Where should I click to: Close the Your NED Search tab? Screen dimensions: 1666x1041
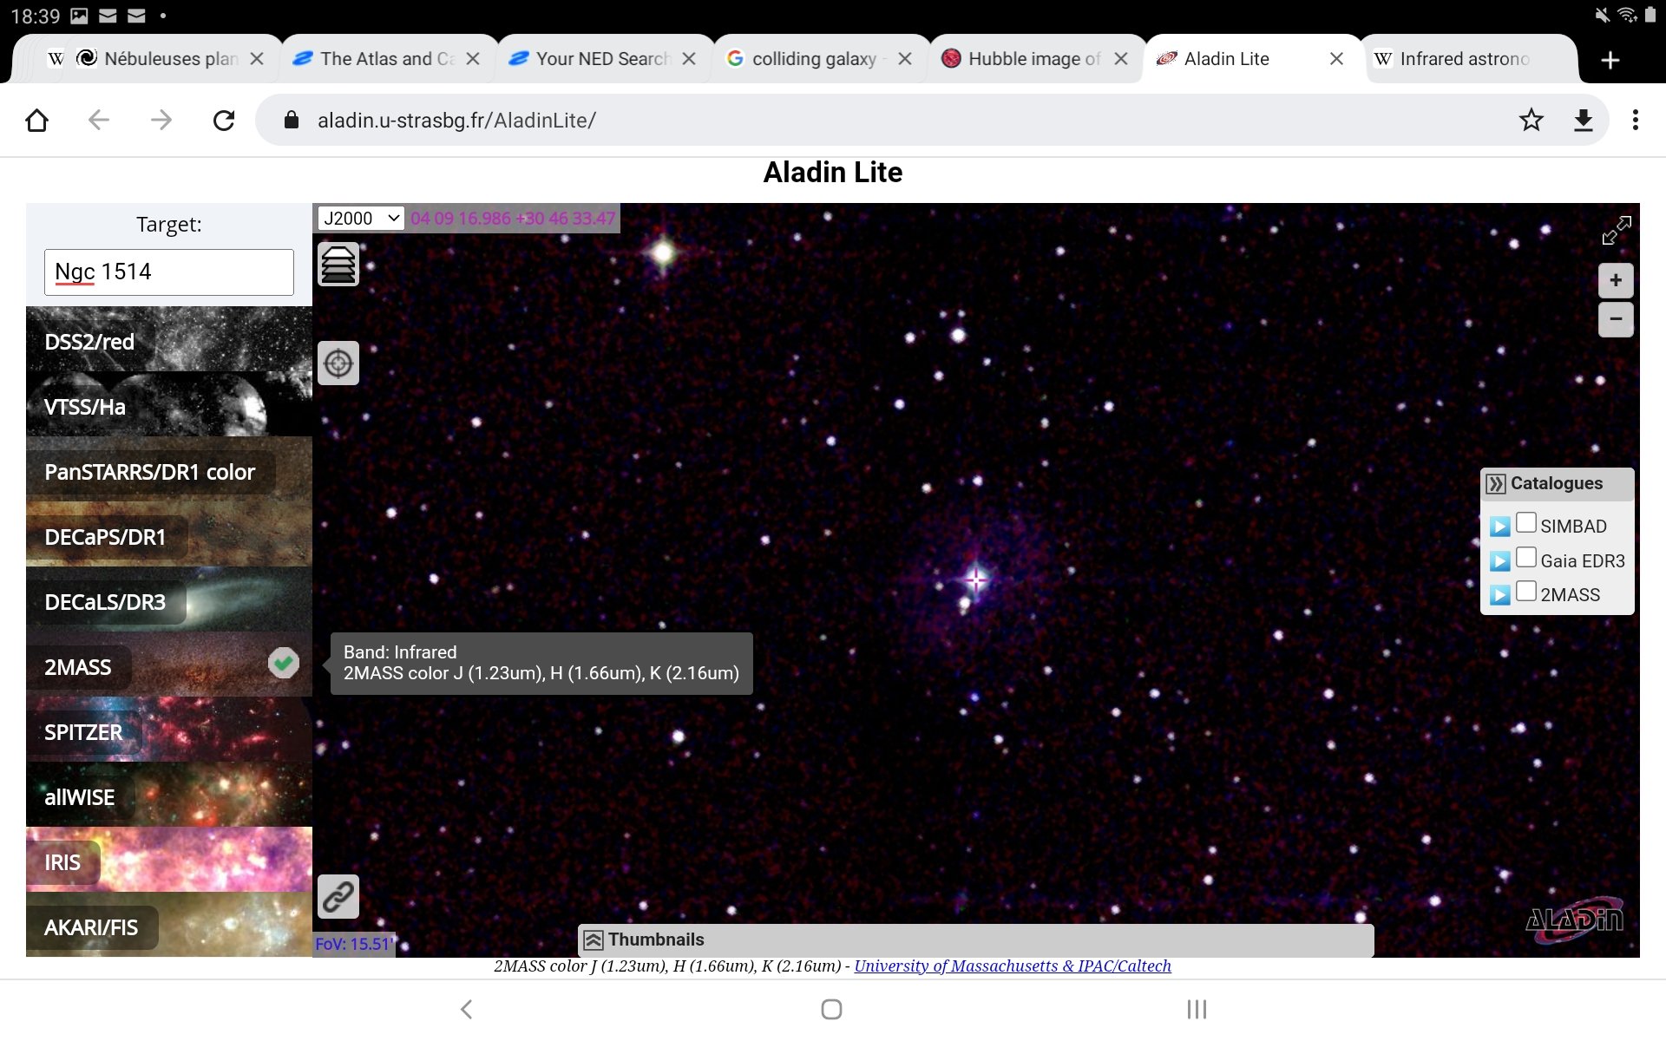689,59
